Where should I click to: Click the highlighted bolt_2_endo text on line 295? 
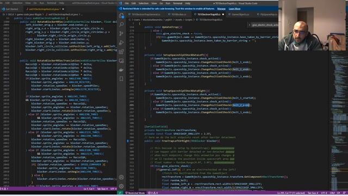pyautogui.click(x=241, y=105)
